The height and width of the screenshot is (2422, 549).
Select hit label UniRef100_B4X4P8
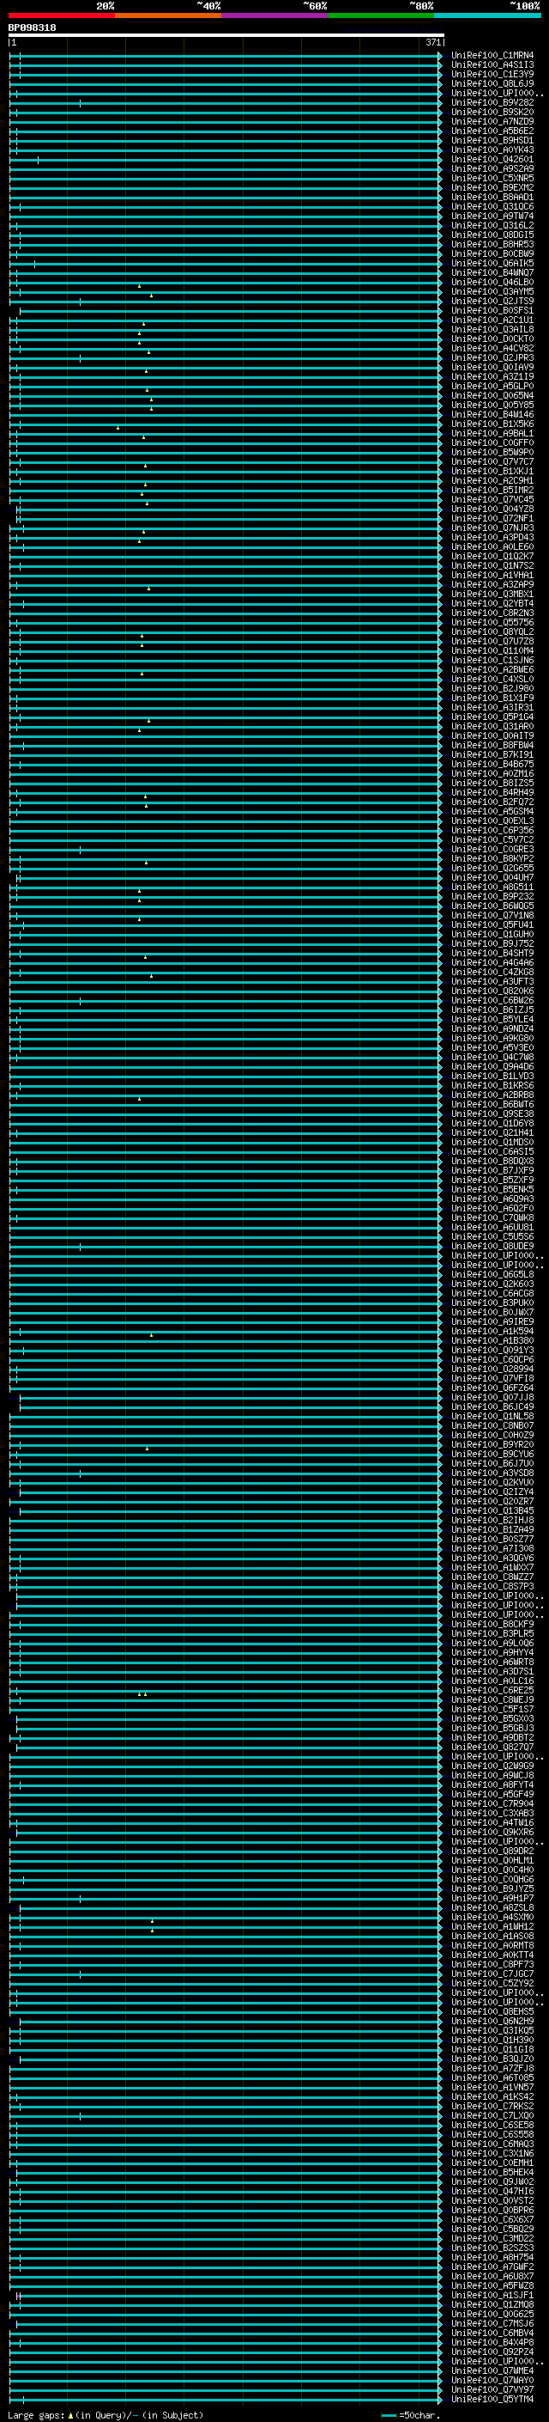point(492,2342)
